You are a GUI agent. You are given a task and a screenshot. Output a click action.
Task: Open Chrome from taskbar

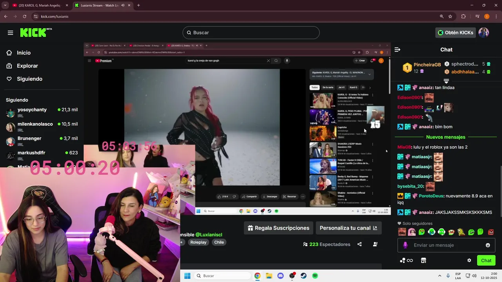tap(257, 276)
